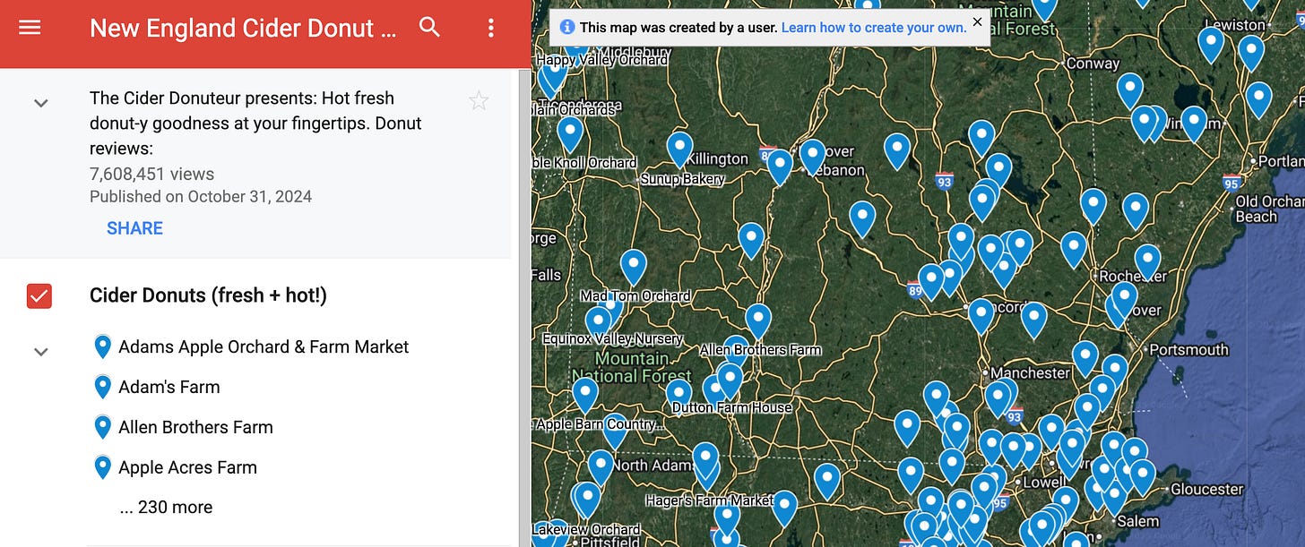
Task: Open the hamburger menu in red header
Action: [30, 28]
